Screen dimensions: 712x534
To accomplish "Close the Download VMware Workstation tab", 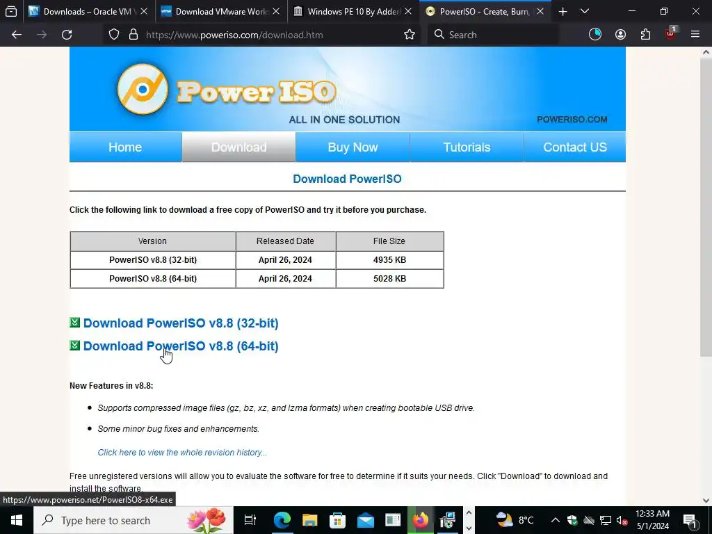I will [276, 11].
